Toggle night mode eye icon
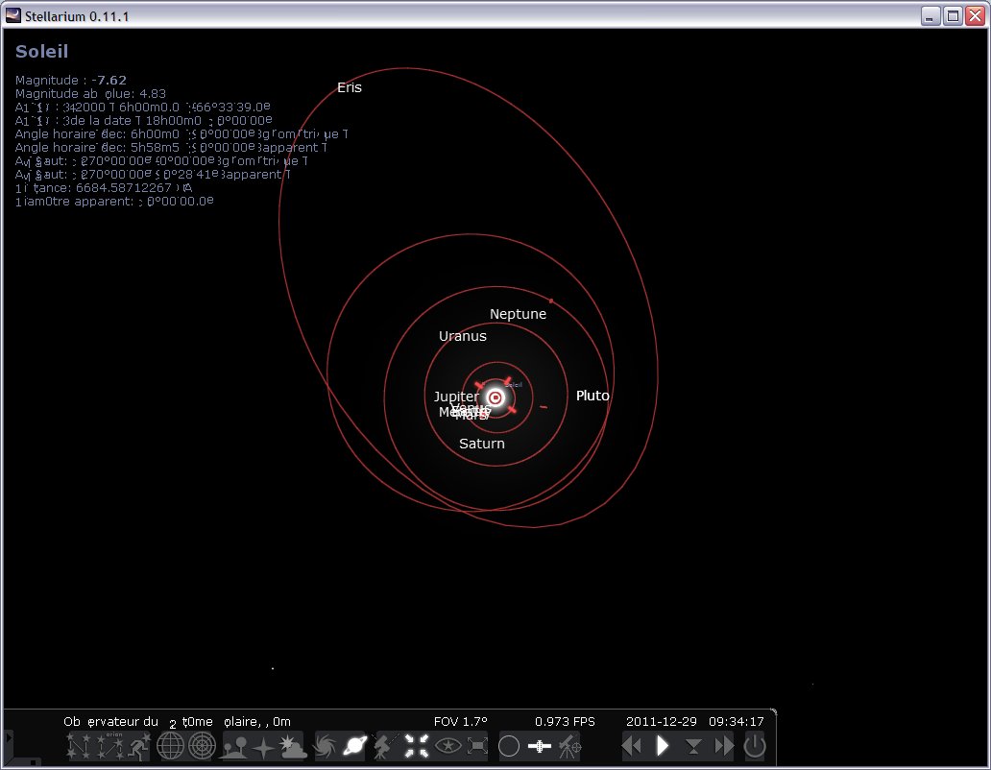This screenshot has width=991, height=770. (447, 745)
